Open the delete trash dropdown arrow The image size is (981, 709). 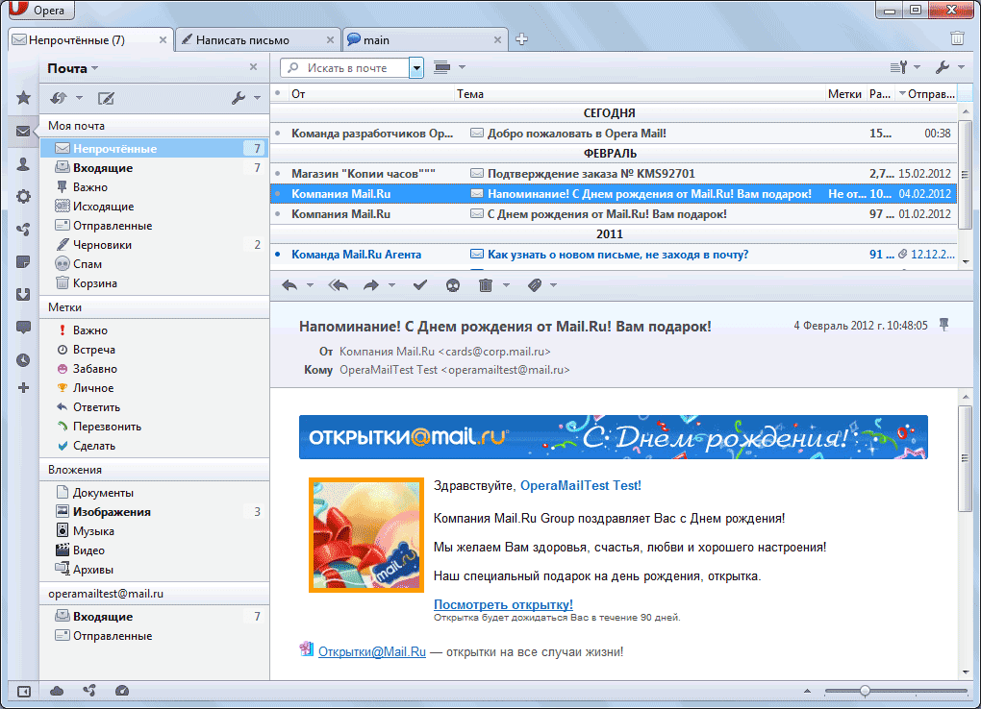506,285
